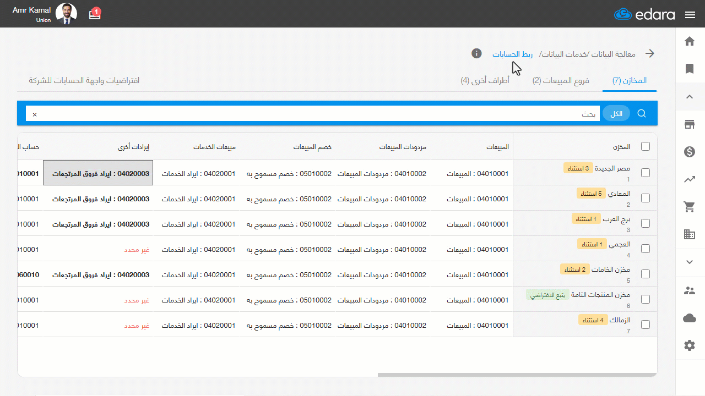Clear the search field with x

pyautogui.click(x=35, y=114)
